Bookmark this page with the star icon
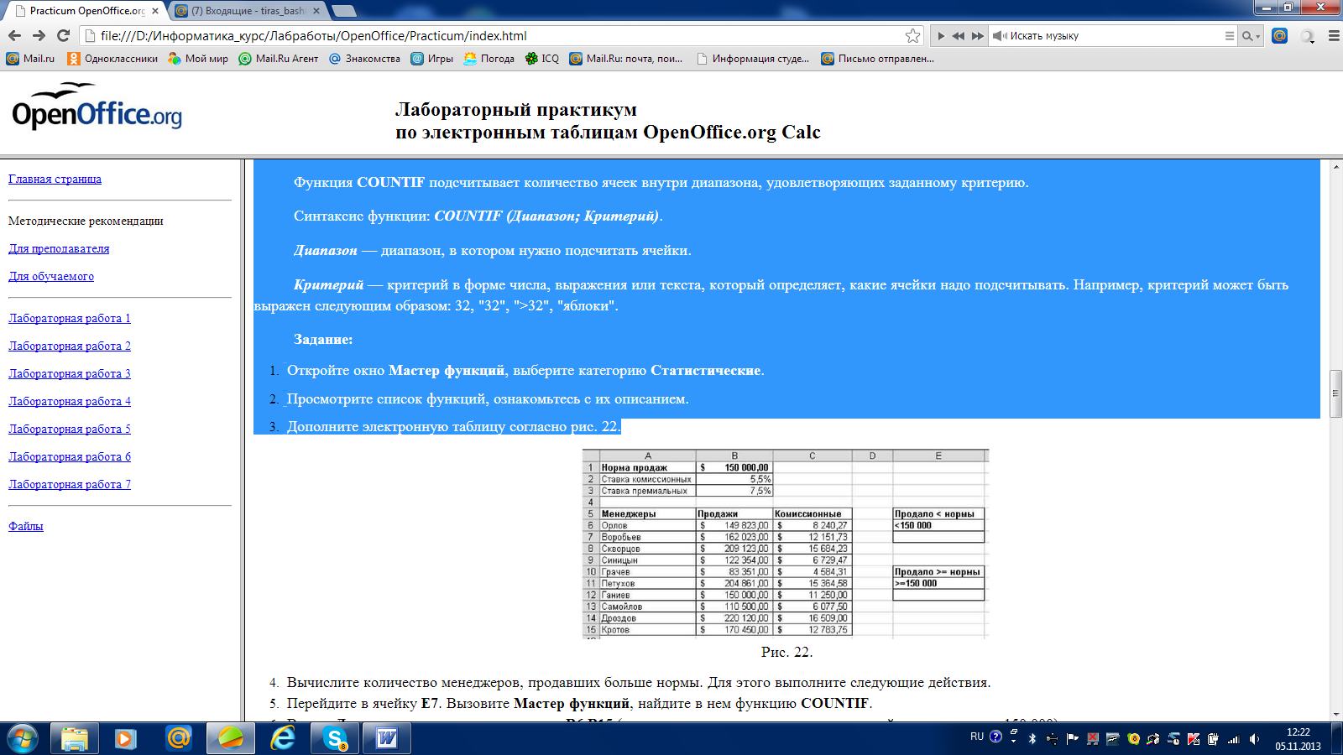This screenshot has height=755, width=1343. pyautogui.click(x=912, y=35)
